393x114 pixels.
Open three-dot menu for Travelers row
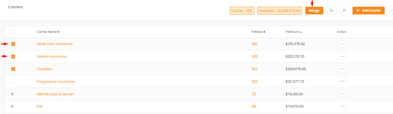pyautogui.click(x=343, y=69)
